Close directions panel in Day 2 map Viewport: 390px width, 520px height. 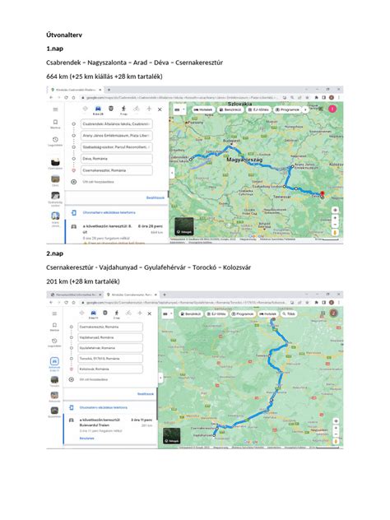point(150,313)
